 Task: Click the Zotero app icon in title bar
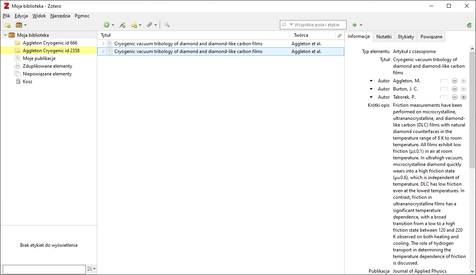6,6
